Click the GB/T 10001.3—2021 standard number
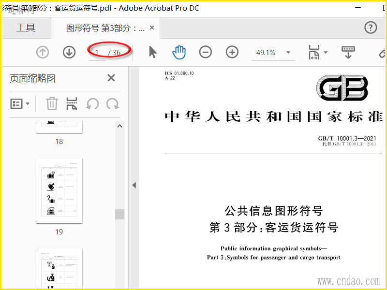 pyautogui.click(x=347, y=138)
